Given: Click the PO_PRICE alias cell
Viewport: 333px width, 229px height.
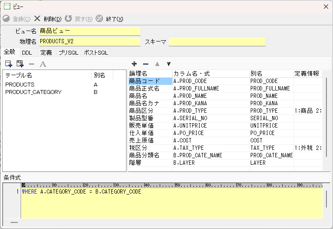Looking at the screenshot, I should tap(272, 133).
